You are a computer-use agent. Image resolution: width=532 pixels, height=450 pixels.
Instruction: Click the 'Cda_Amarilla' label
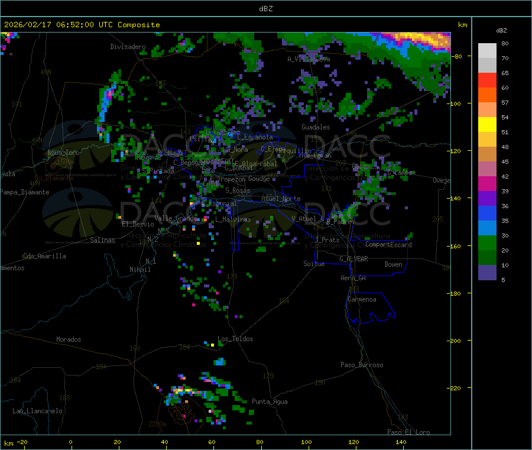point(44,256)
